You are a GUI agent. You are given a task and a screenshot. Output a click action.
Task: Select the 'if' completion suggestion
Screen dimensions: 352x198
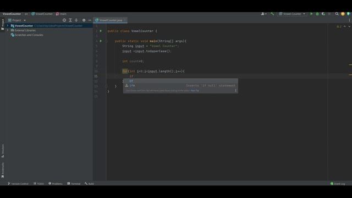point(180,81)
